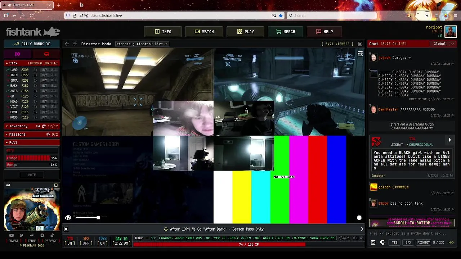Focus the chat message input field
Screen dimensions: 461x259
pos(412,233)
